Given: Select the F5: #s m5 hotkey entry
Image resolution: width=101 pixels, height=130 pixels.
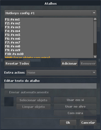Looking at the screenshot, I should coord(49,35).
